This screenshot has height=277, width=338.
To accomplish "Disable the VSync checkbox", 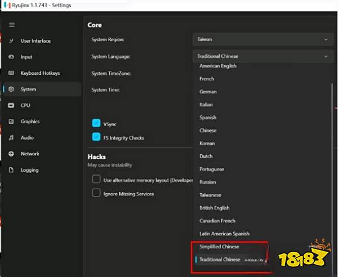I will pyautogui.click(x=96, y=123).
